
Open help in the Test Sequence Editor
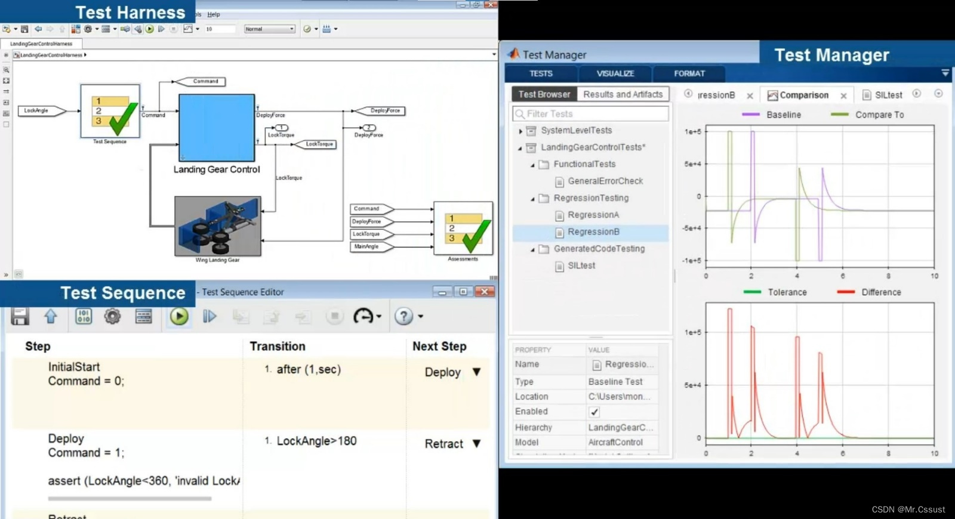pos(403,316)
